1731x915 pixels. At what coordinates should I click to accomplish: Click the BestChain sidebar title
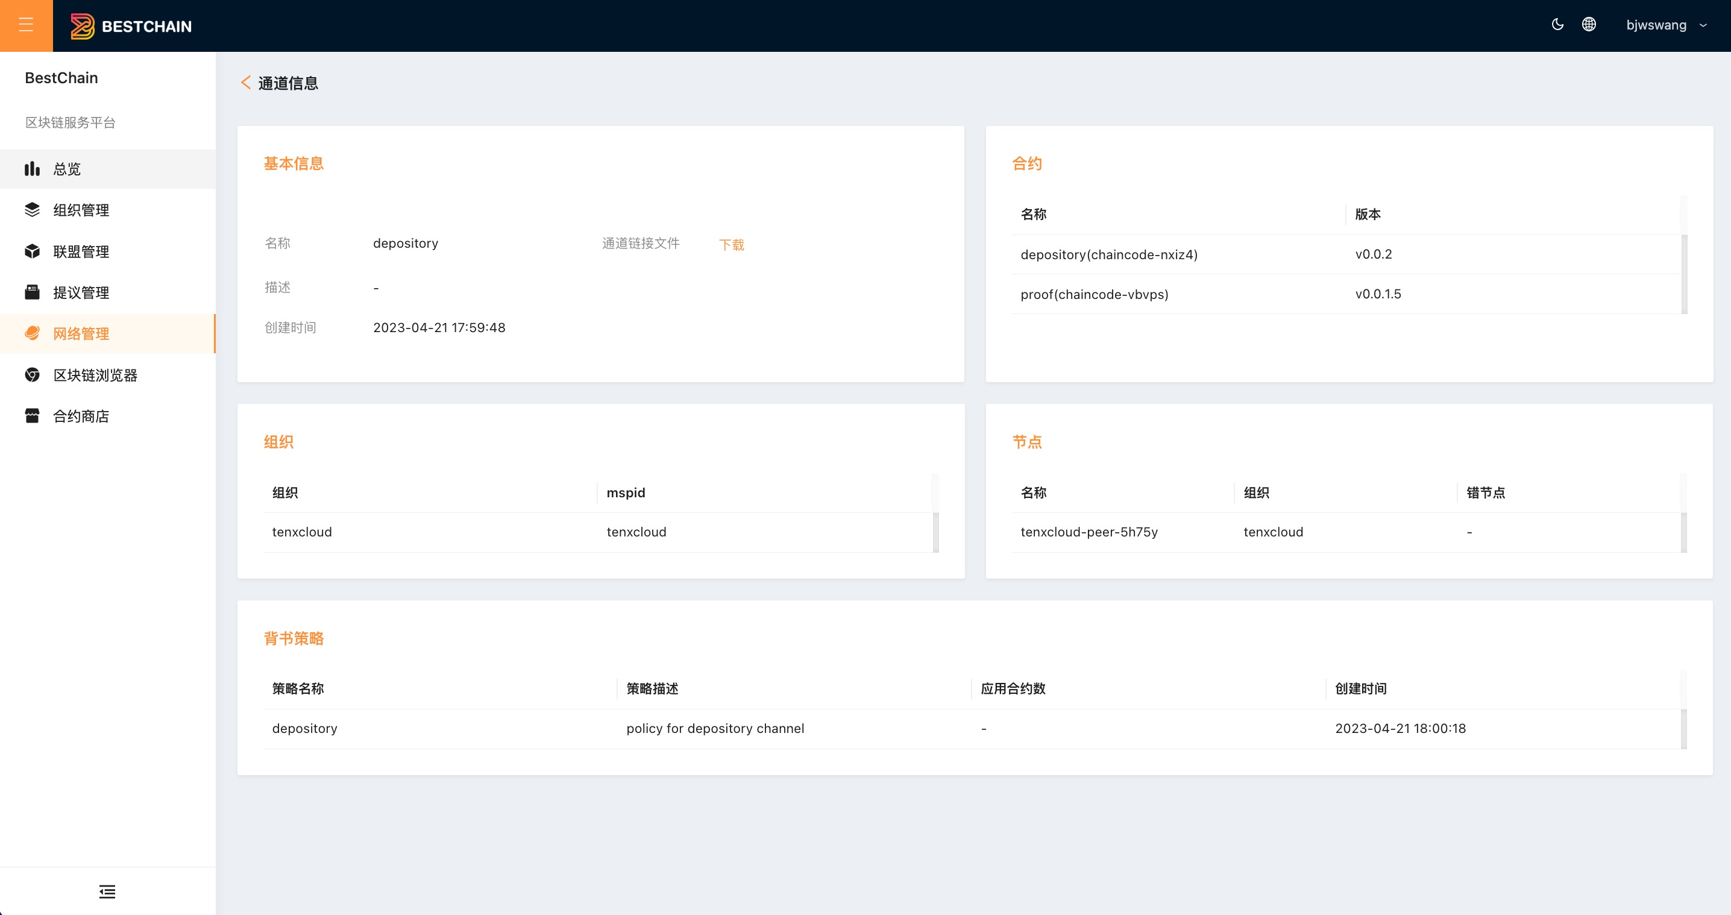click(x=61, y=78)
